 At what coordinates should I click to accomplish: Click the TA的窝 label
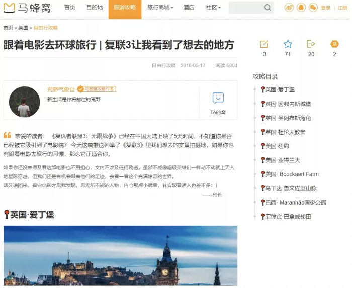pyautogui.click(x=218, y=112)
